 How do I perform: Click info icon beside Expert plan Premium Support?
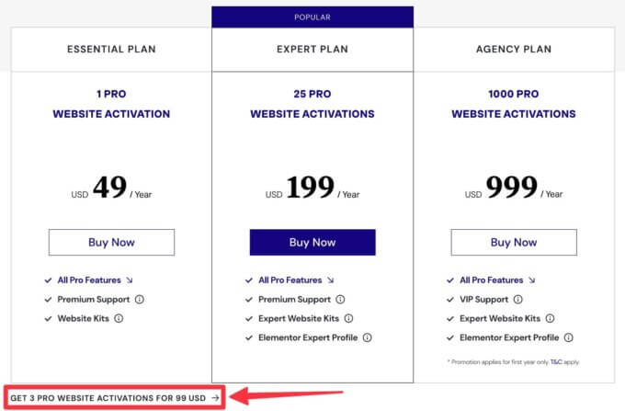[340, 300]
